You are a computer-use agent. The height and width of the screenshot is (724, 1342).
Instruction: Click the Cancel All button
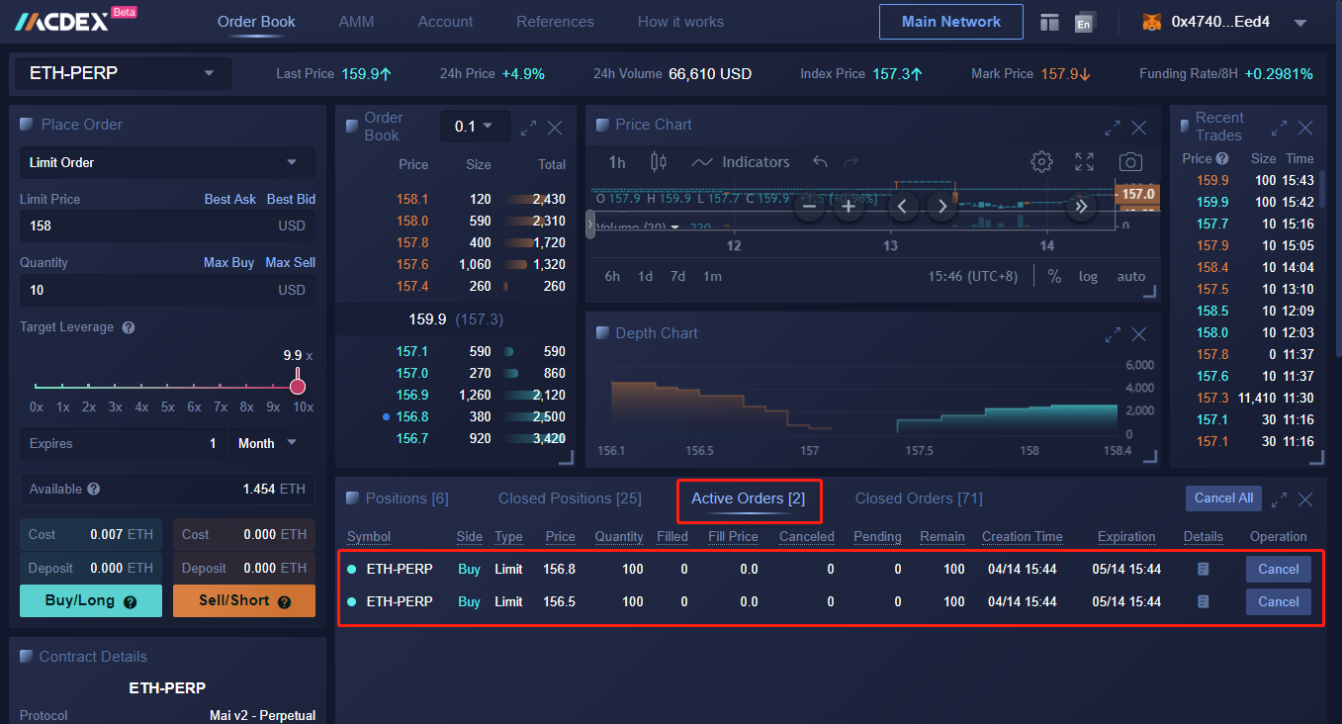coord(1223,498)
